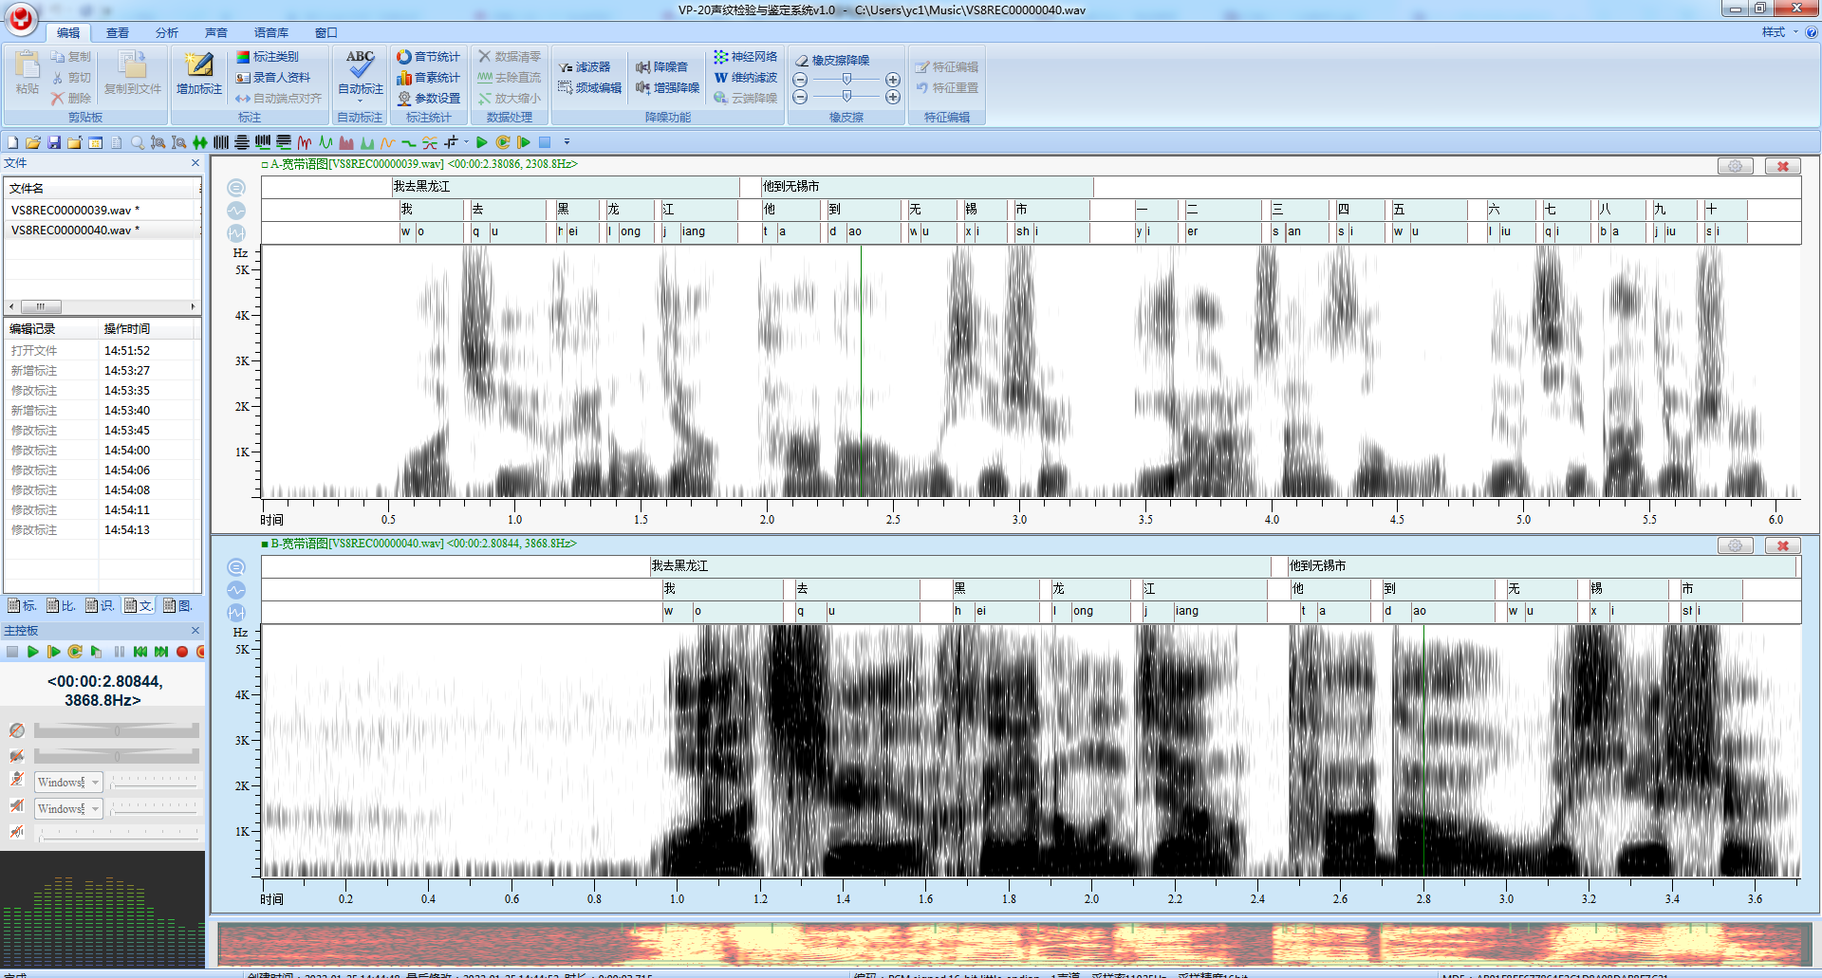Screen dimensions: 1822x978
Task: Expand the cursor tool dropdown arrow
Action: tap(466, 142)
